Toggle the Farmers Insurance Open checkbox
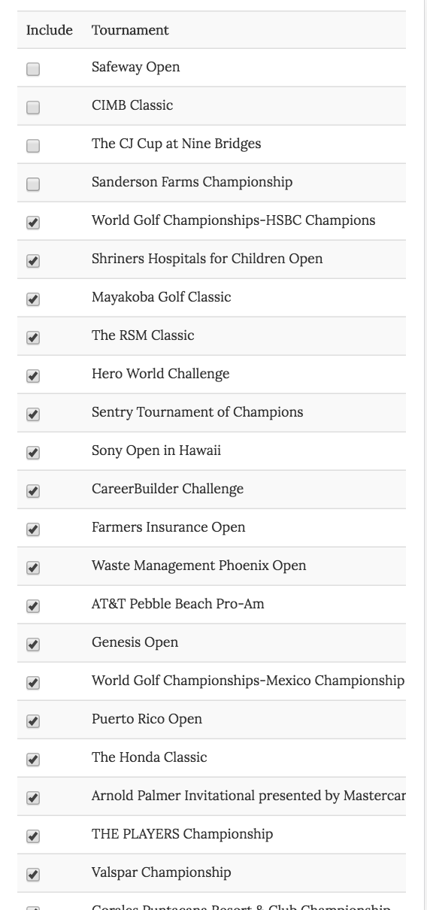The width and height of the screenshot is (427, 910). 33,529
